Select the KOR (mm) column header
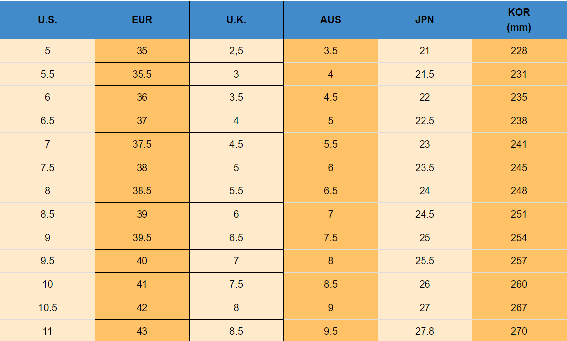 click(519, 20)
